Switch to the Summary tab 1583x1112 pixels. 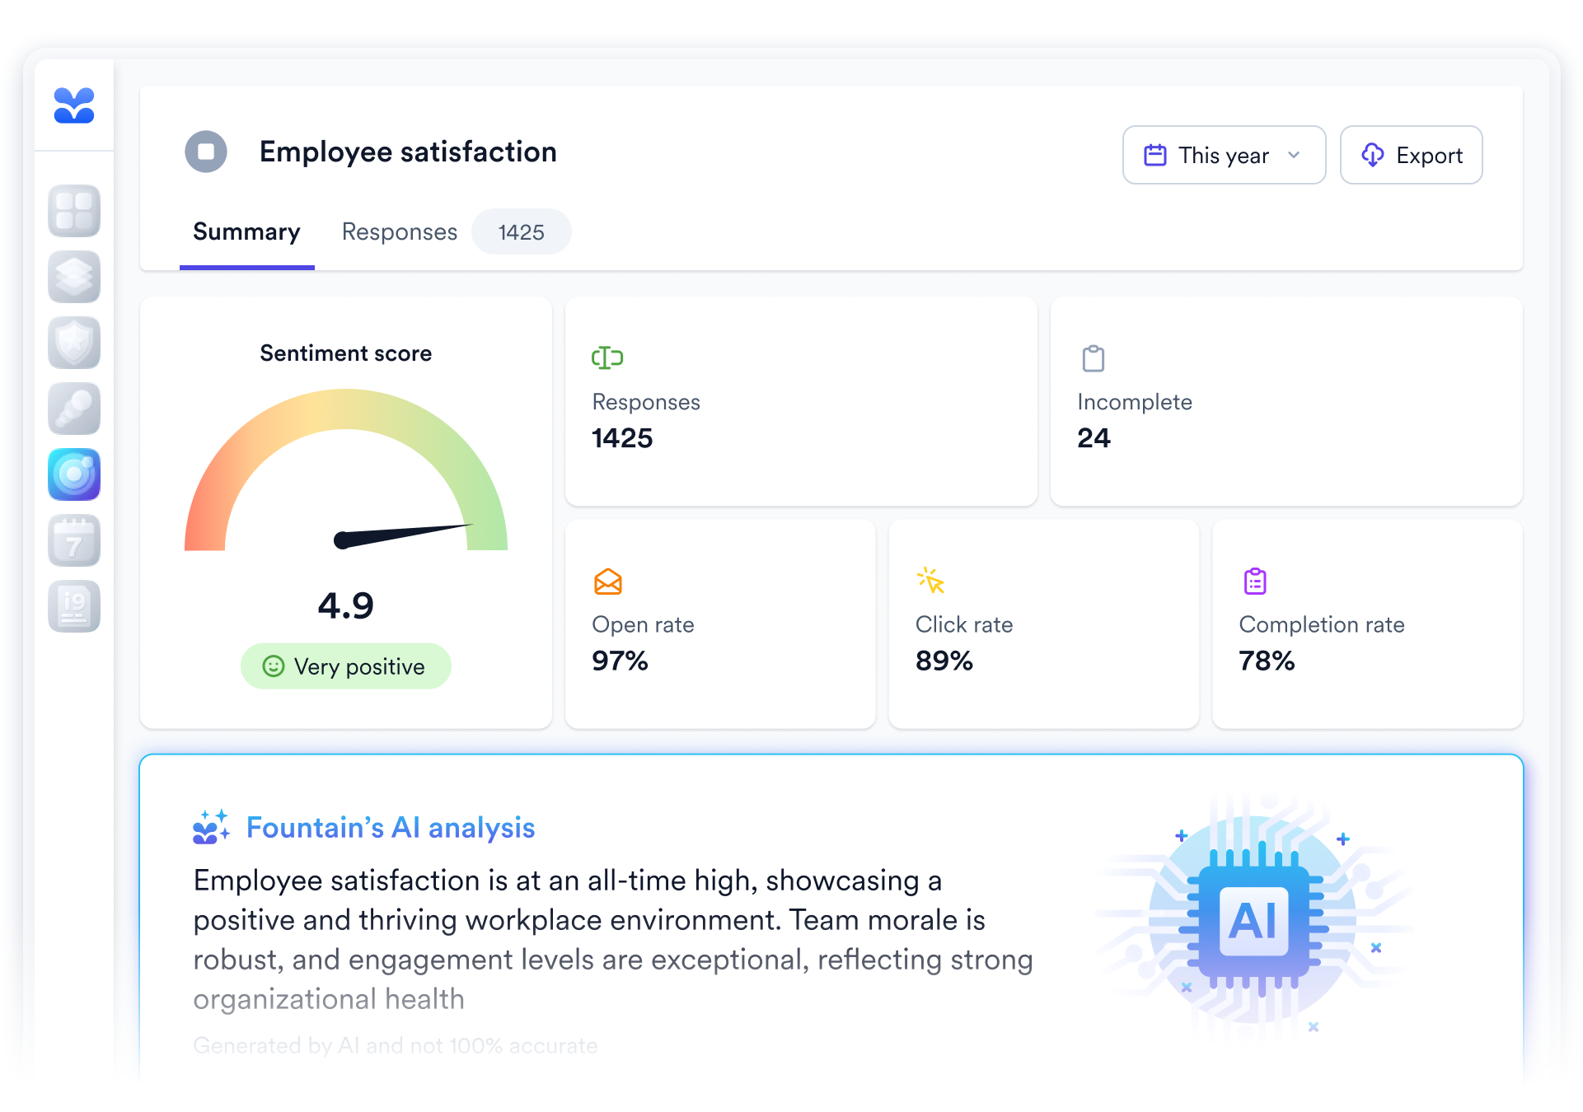(246, 232)
